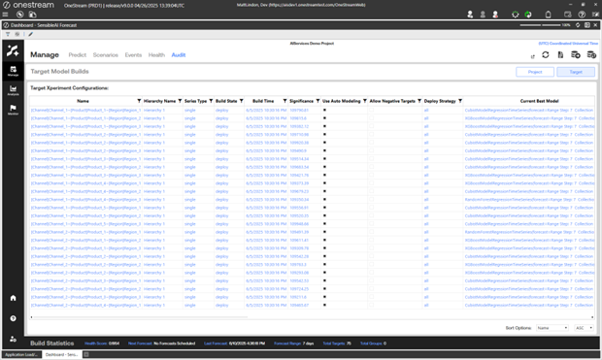This screenshot has height=360, width=602.
Task: Open the help icon in top title bar
Action: click(x=582, y=15)
